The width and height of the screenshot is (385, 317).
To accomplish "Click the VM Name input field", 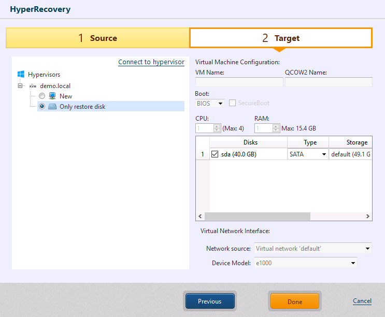I will pos(239,82).
